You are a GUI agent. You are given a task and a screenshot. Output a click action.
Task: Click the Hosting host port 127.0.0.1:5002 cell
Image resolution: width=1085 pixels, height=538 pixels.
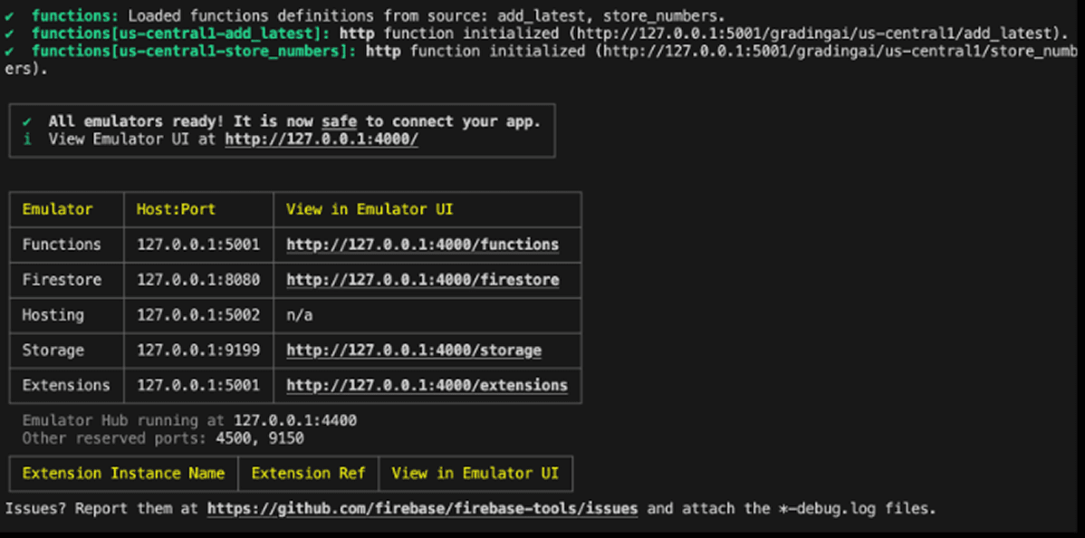tap(198, 315)
